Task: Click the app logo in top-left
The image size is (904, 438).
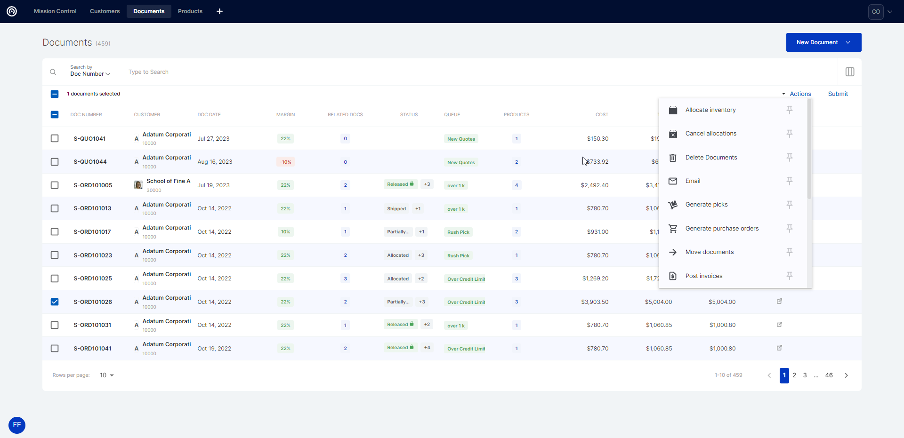Action: [12, 11]
